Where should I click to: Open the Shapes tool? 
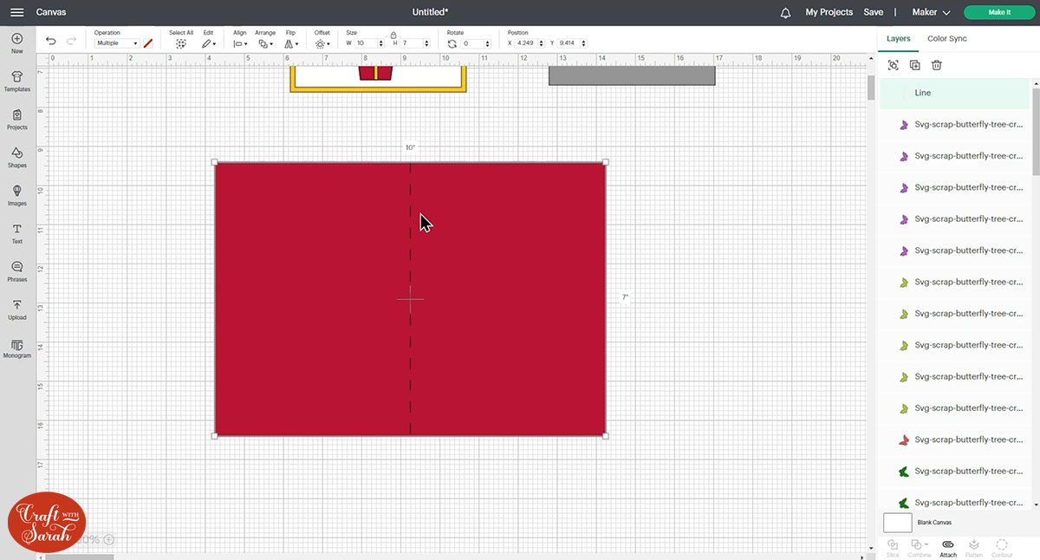(x=16, y=157)
